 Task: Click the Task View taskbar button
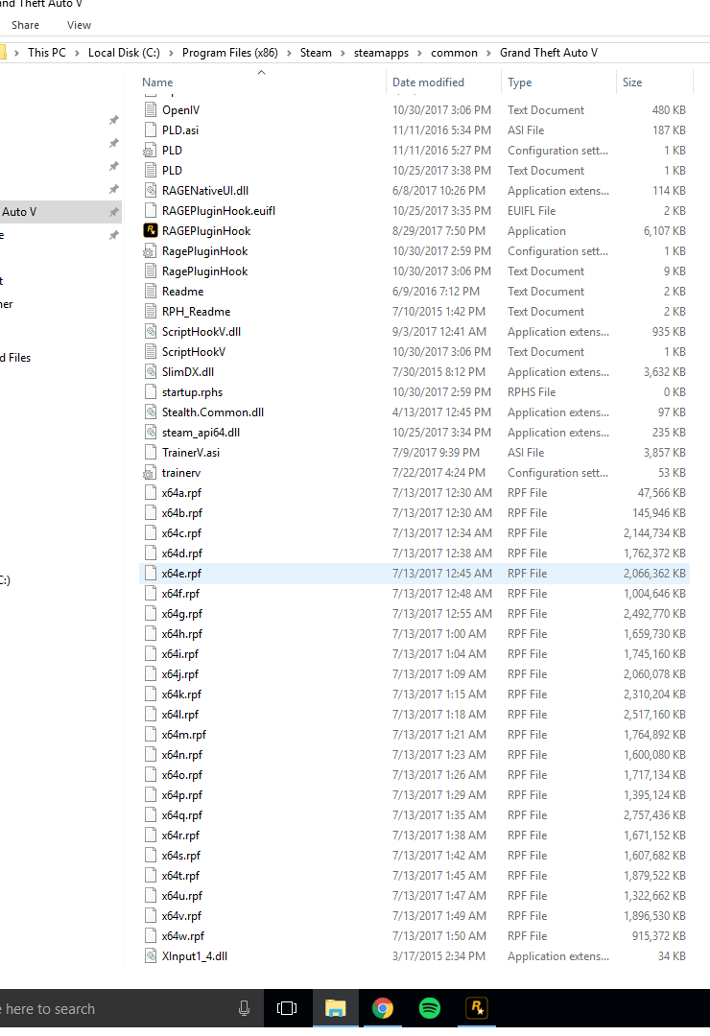tap(287, 1008)
